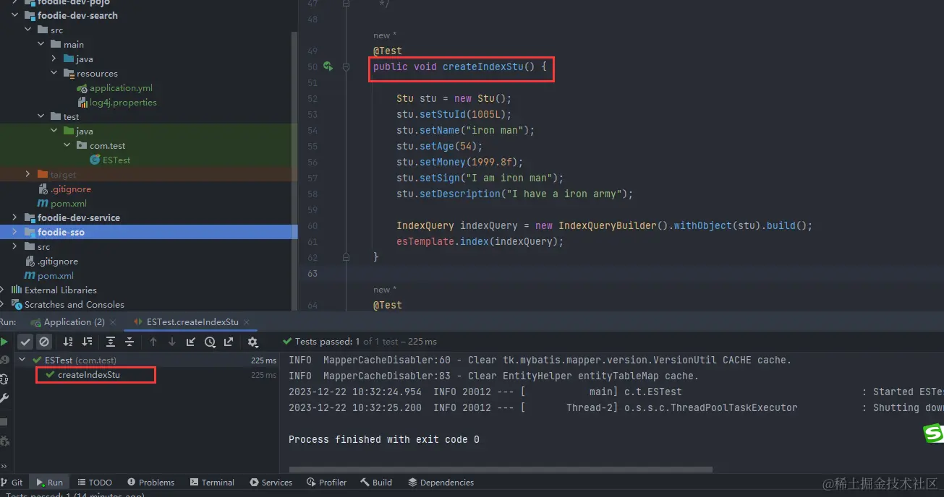
Task: Open the Terminal tool window
Action: coord(212,482)
